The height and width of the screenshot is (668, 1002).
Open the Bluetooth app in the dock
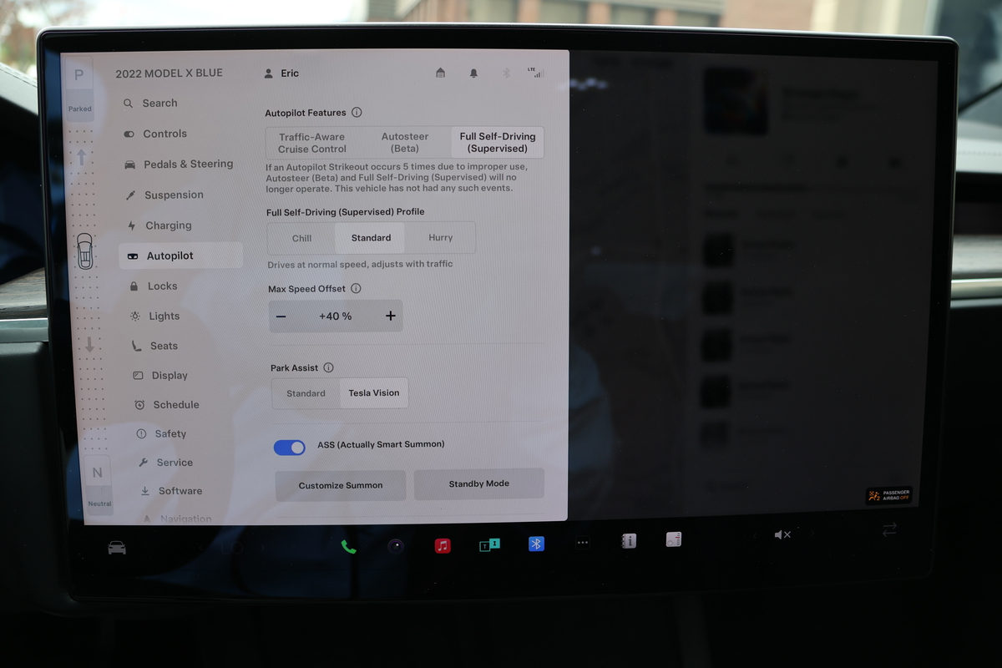tap(536, 544)
